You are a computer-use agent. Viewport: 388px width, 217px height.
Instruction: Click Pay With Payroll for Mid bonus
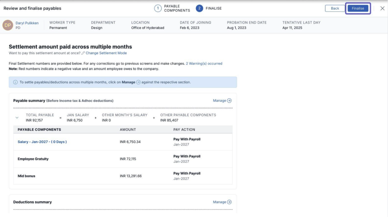(x=187, y=173)
